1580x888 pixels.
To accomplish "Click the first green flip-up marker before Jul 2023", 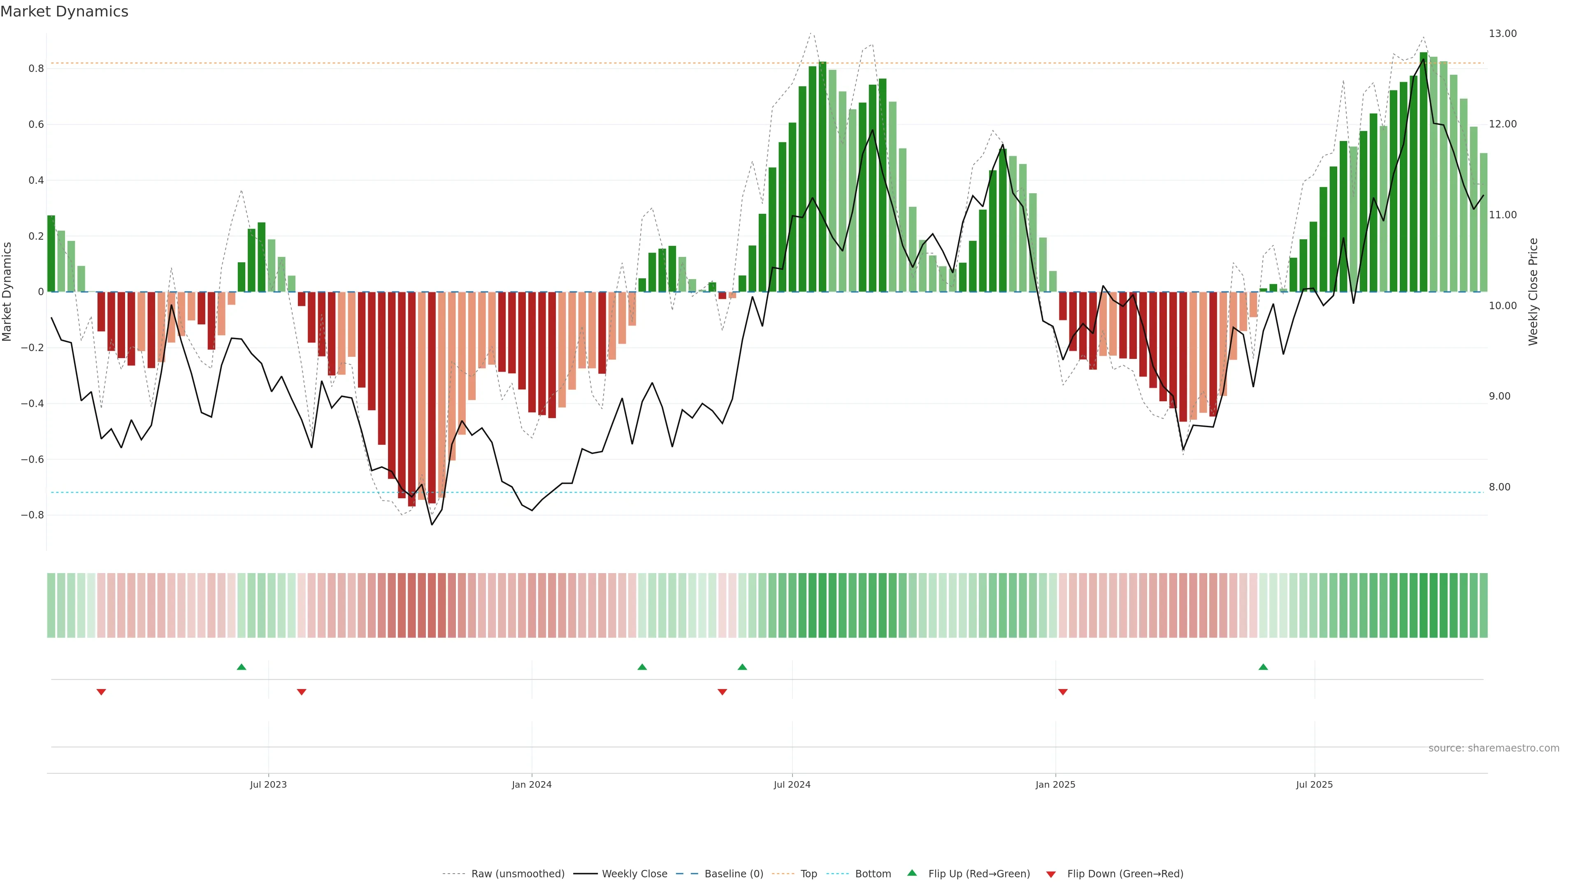I will tap(242, 667).
